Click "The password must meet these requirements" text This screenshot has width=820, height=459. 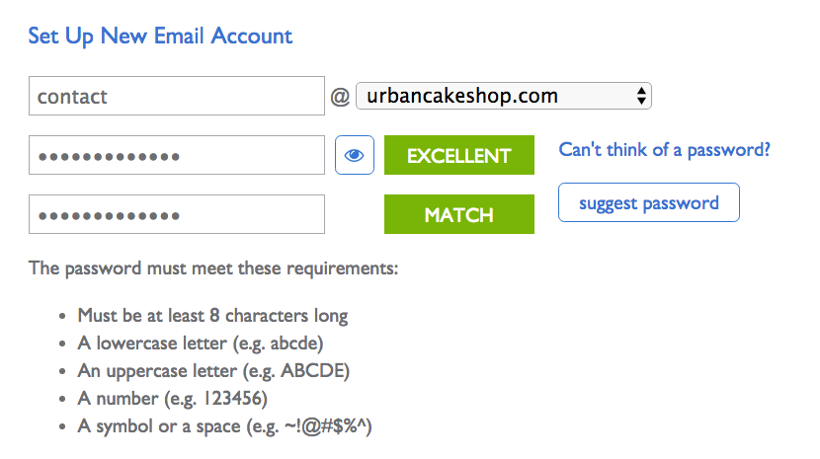click(213, 268)
